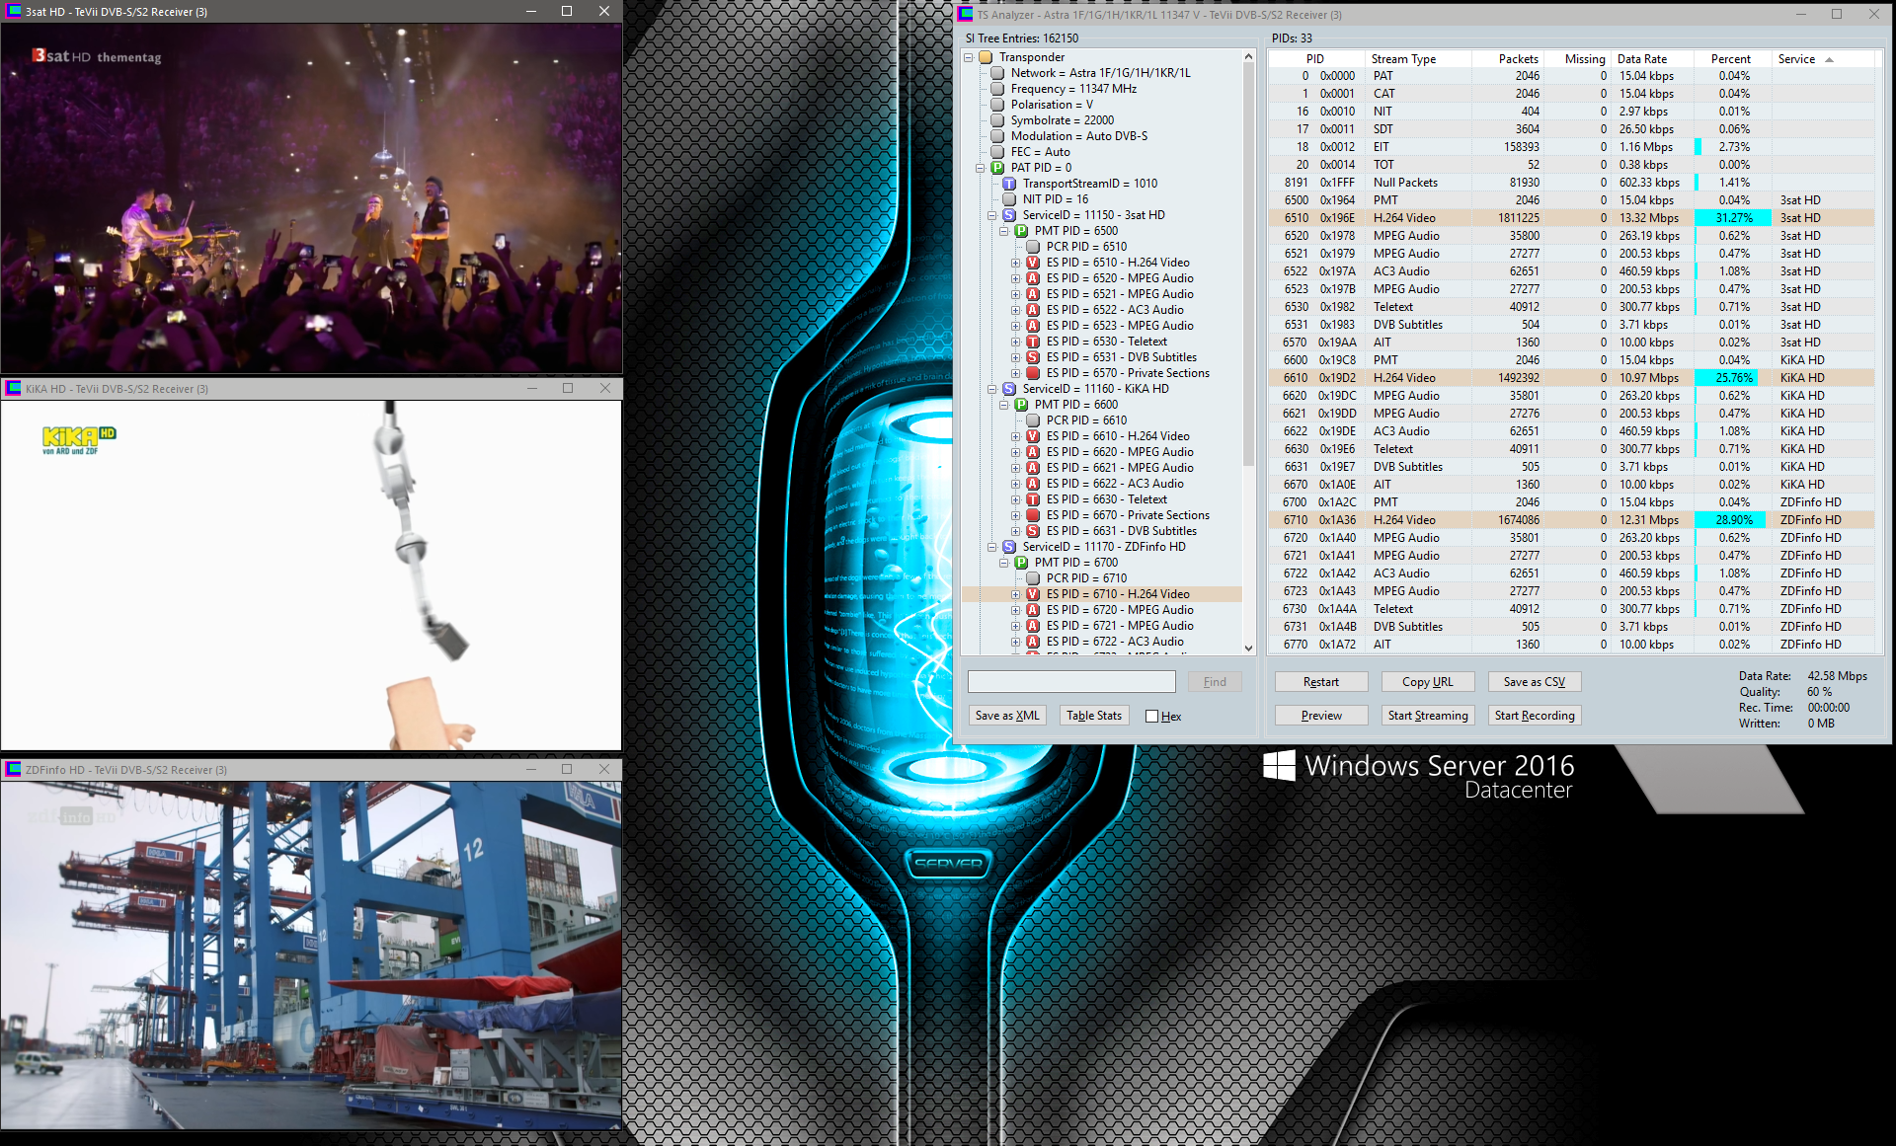Select the Null Packets row in PID table
Viewport: 1896px width, 1146px height.
pyautogui.click(x=1572, y=183)
